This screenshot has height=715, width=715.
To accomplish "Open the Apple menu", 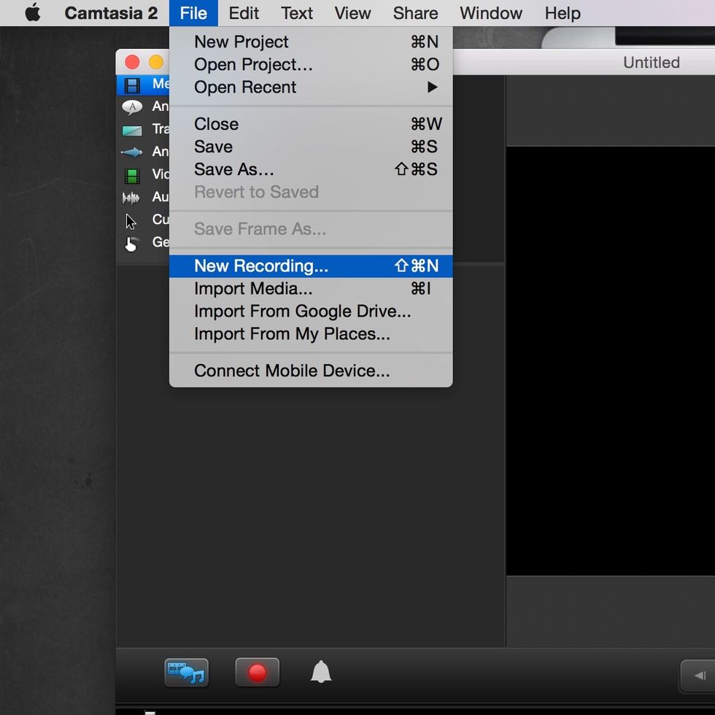I will (x=33, y=13).
